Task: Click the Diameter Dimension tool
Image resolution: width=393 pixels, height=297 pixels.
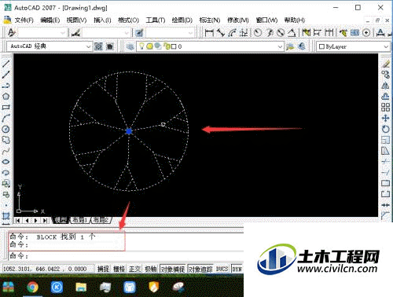Action: pyautogui.click(x=281, y=33)
